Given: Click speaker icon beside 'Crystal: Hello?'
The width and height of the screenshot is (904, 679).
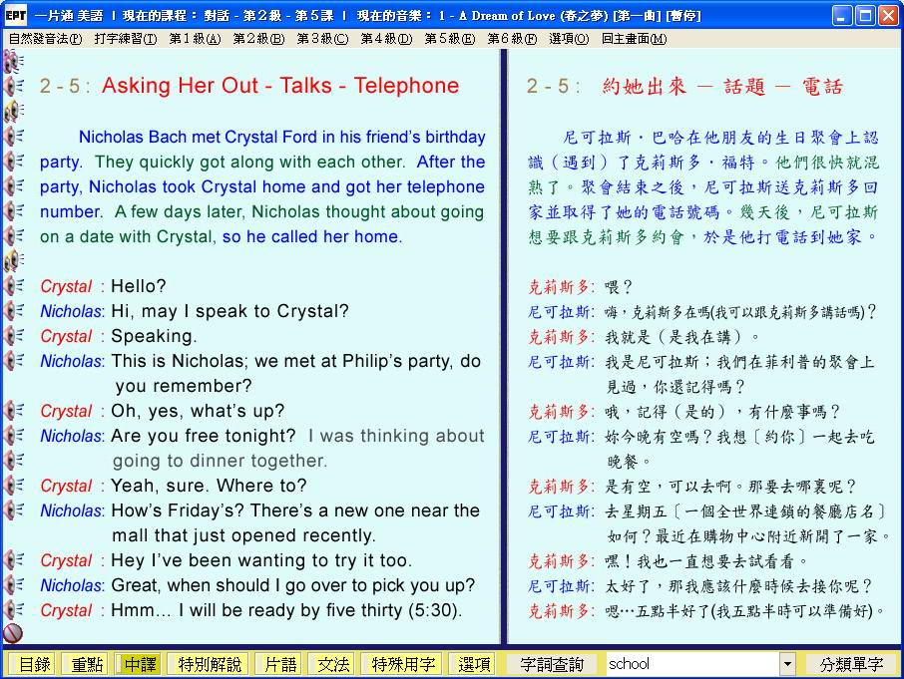Looking at the screenshot, I should coord(14,286).
